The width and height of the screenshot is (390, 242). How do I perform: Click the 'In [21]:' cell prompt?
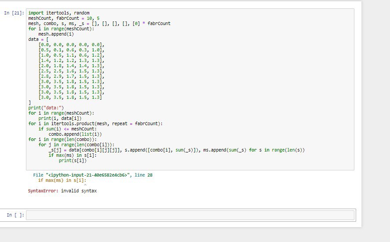click(14, 13)
